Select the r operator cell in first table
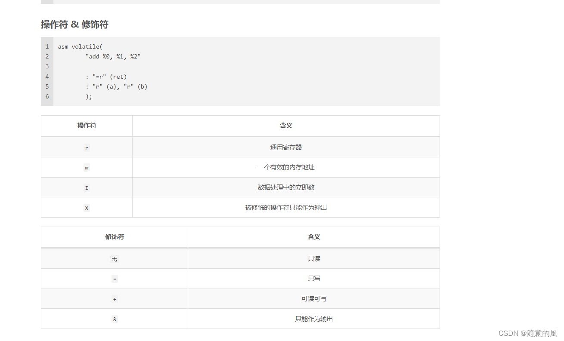 (86, 147)
